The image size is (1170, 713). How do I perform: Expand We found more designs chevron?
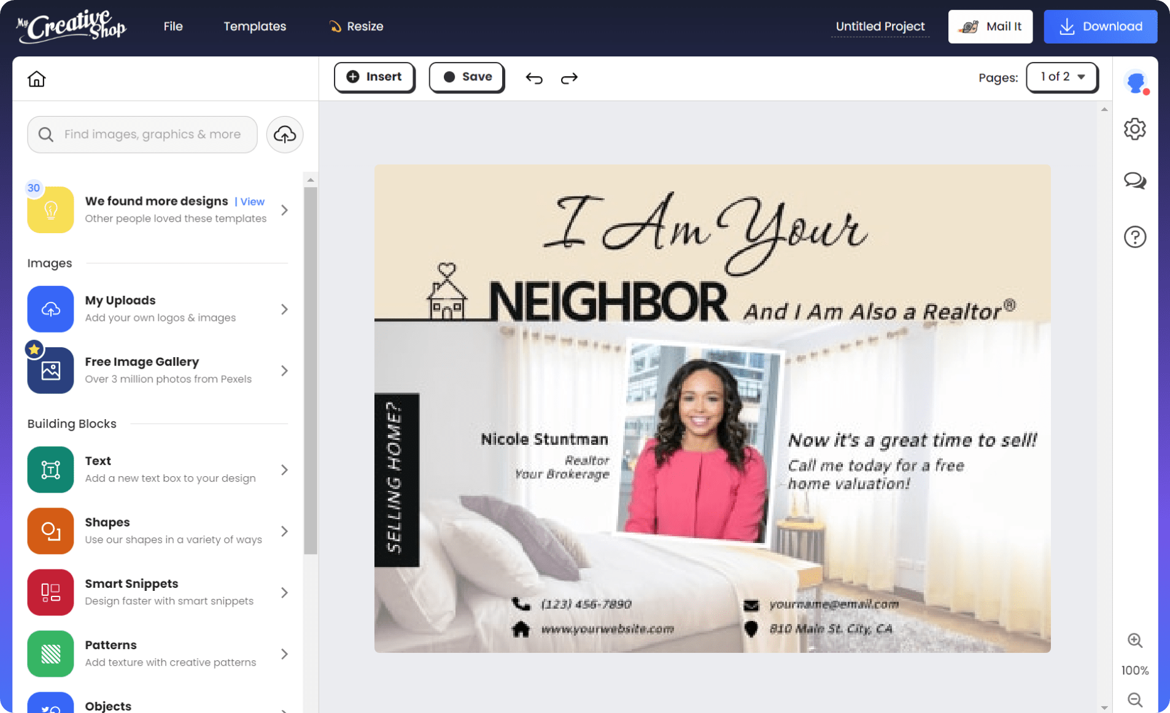coord(284,210)
